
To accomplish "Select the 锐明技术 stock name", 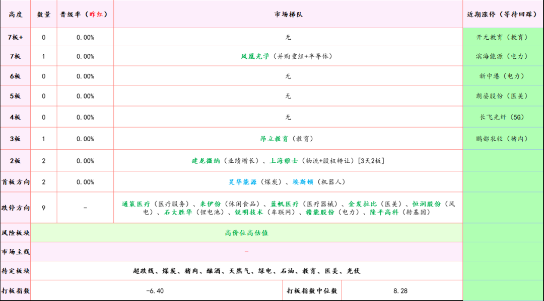I will pos(249,212).
